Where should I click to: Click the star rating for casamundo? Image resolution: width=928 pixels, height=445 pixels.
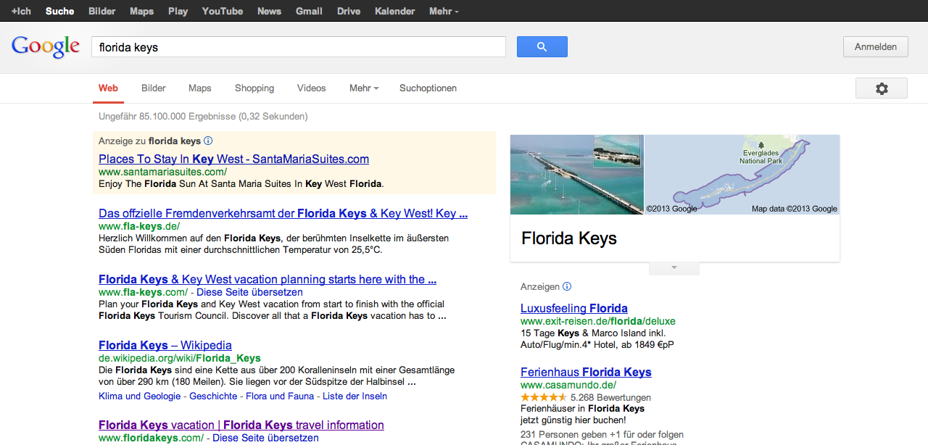click(544, 398)
